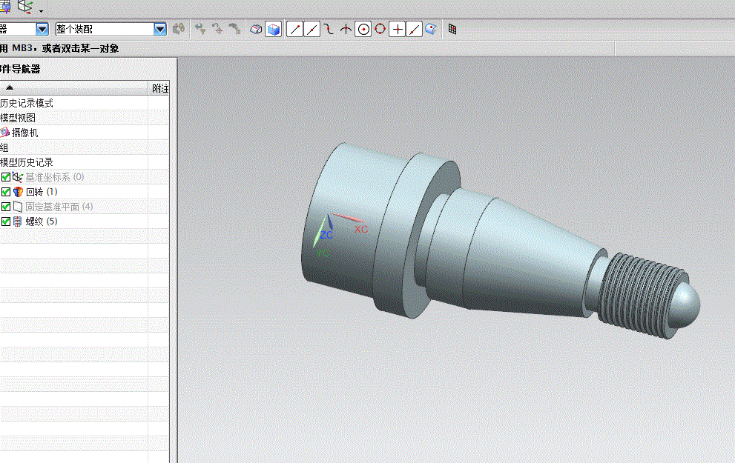This screenshot has height=463, width=735.
Task: Uncheck the 螺纹 (5) checkbox
Action: coord(6,221)
